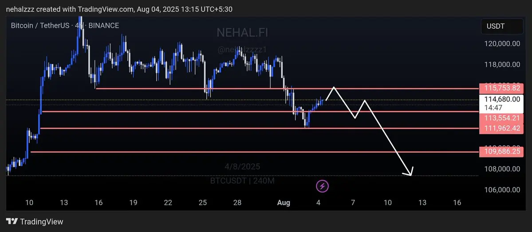Image resolution: width=532 pixels, height=232 pixels.
Task: Click the Bitcoin / TetherUS symbol title
Action: point(39,25)
